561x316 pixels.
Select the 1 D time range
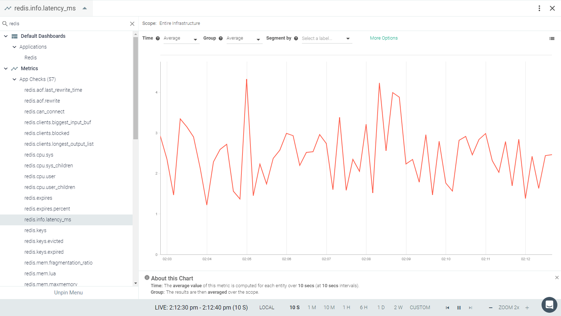381,308
